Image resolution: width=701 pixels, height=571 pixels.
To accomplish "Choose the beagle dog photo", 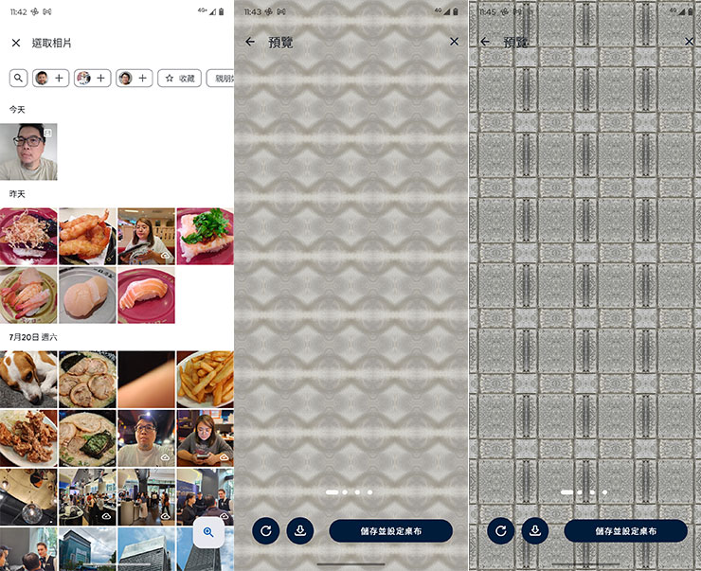I will [28, 380].
